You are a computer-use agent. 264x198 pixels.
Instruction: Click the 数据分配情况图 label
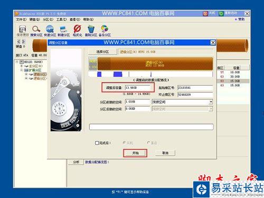(97, 162)
